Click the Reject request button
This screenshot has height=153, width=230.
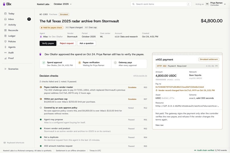click(67, 43)
